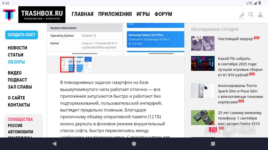Open the Настоящий хоррор headline
The width and height of the screenshot is (268, 150).
pos(235,39)
